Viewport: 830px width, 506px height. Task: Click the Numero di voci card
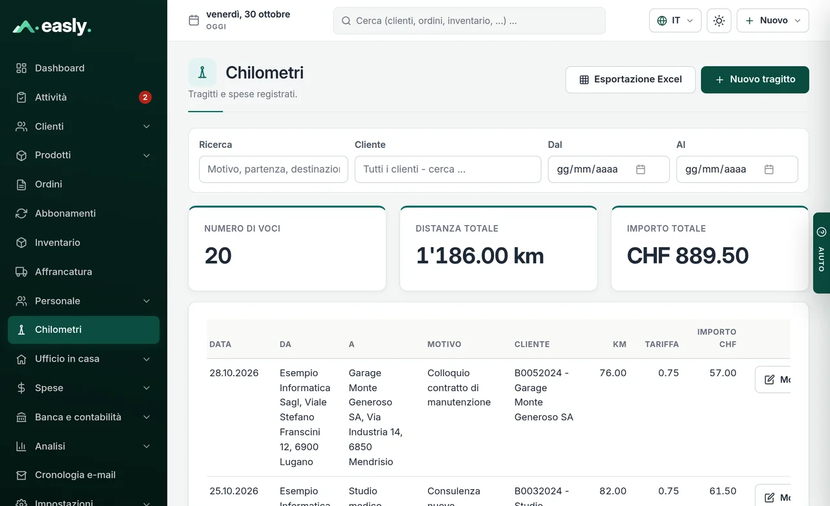[x=287, y=248]
